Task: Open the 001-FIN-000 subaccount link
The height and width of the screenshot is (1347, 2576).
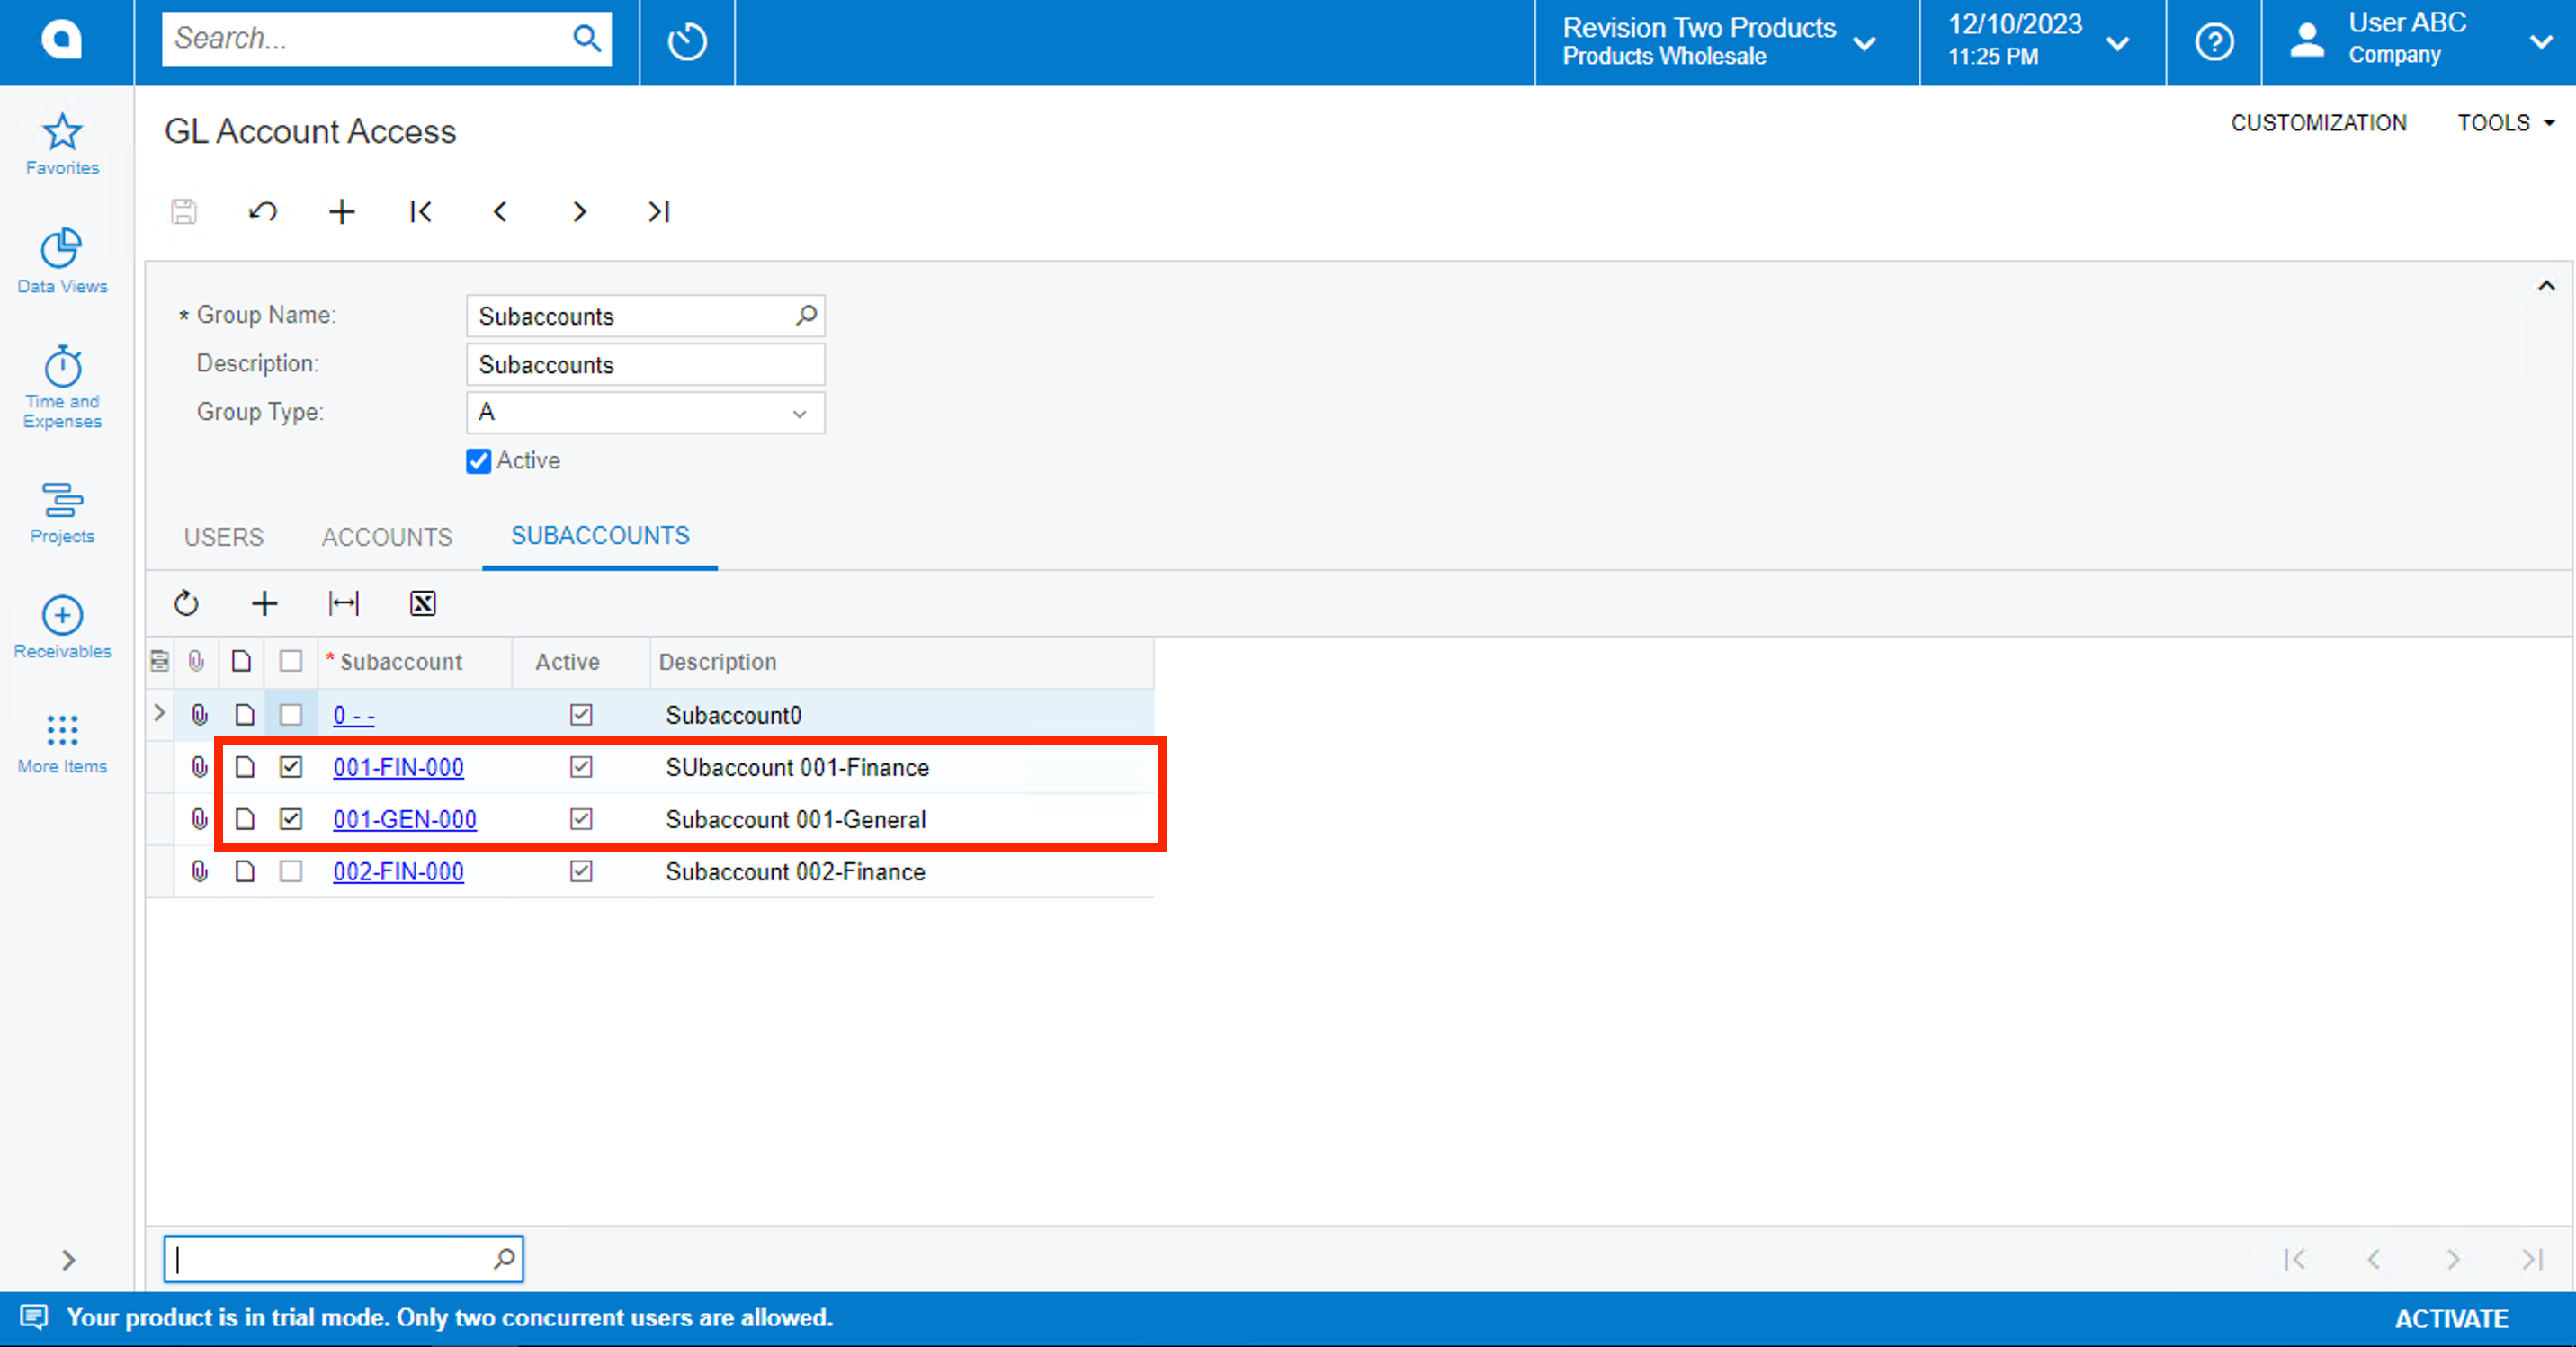Action: (398, 767)
